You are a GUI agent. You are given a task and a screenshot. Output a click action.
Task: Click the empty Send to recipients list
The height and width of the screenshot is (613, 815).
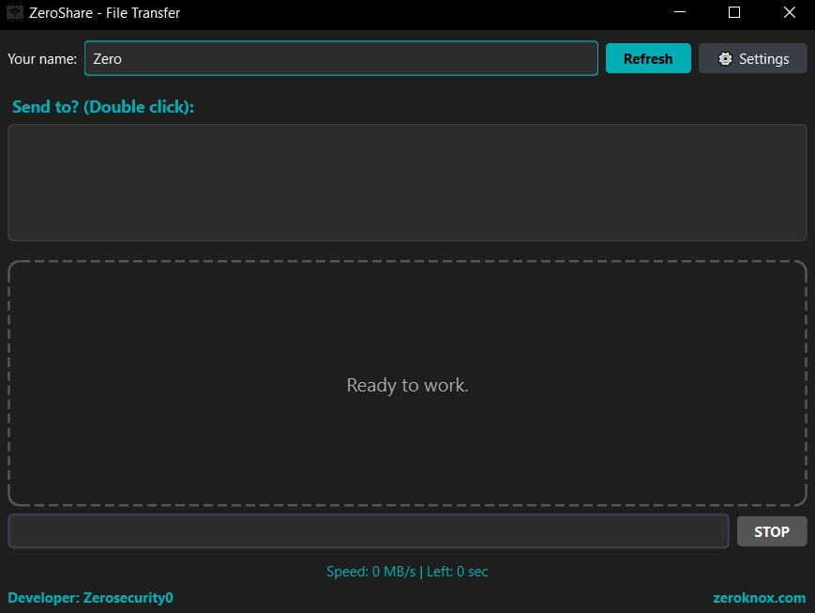[407, 182]
